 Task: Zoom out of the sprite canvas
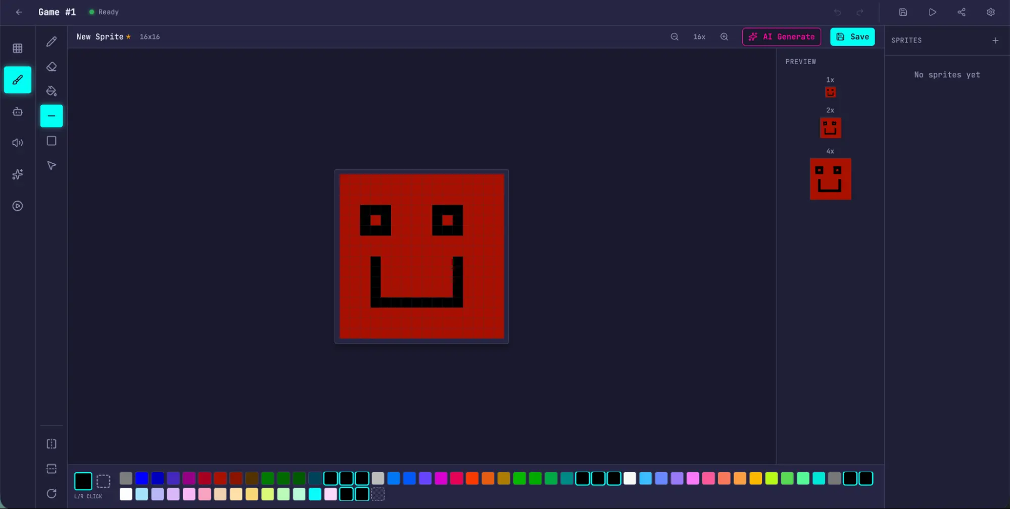pyautogui.click(x=675, y=37)
